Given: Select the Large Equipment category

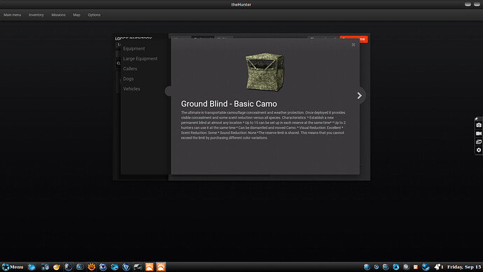Looking at the screenshot, I should click(140, 59).
